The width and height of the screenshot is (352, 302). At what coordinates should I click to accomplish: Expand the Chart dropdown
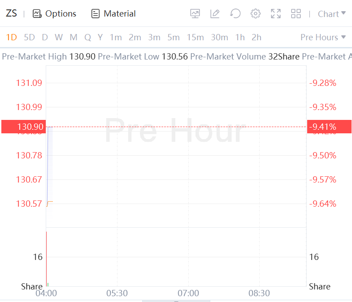tap(332, 14)
